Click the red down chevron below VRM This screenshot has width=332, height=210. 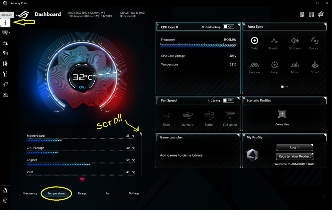[82, 179]
